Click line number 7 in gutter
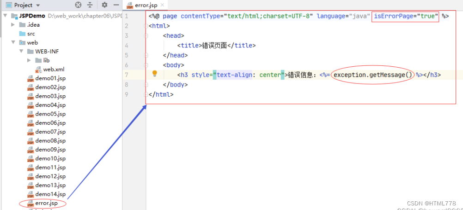 coord(127,75)
